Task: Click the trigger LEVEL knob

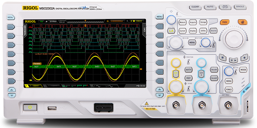Action: pos(229,71)
